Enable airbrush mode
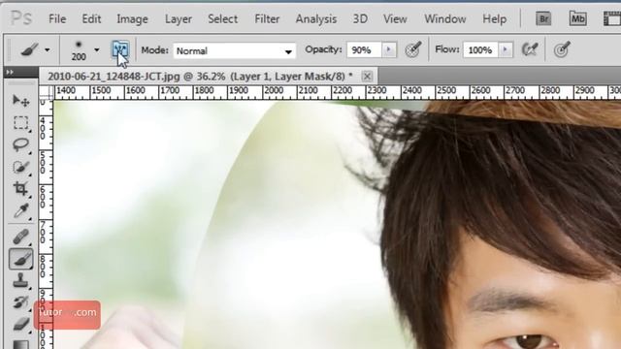 click(x=530, y=49)
